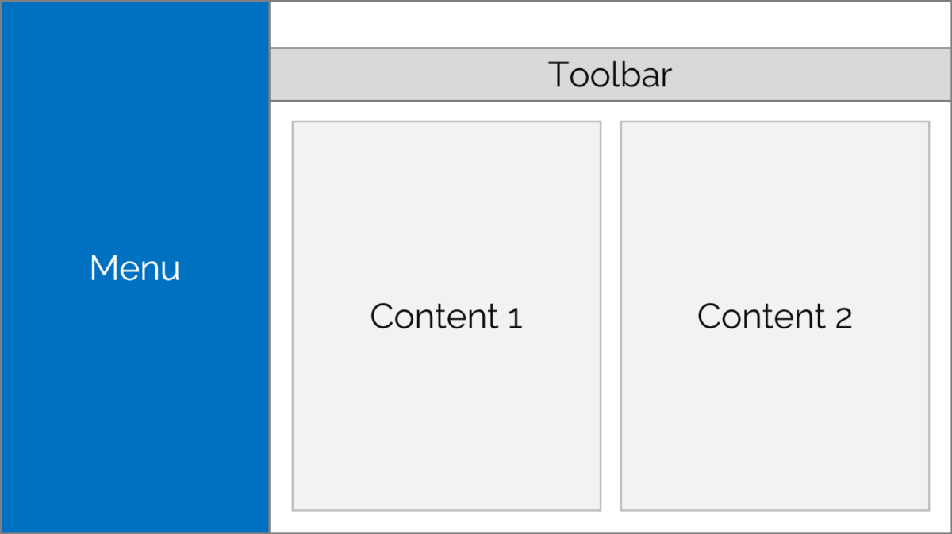Click the digit "1" in Content 1
Viewport: 952px width, 534px height.
(x=514, y=317)
